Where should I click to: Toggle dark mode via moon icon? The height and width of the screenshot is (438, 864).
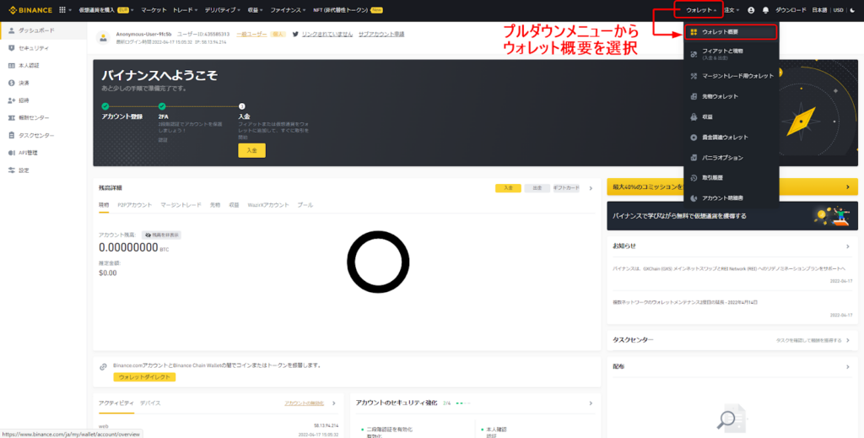[852, 10]
